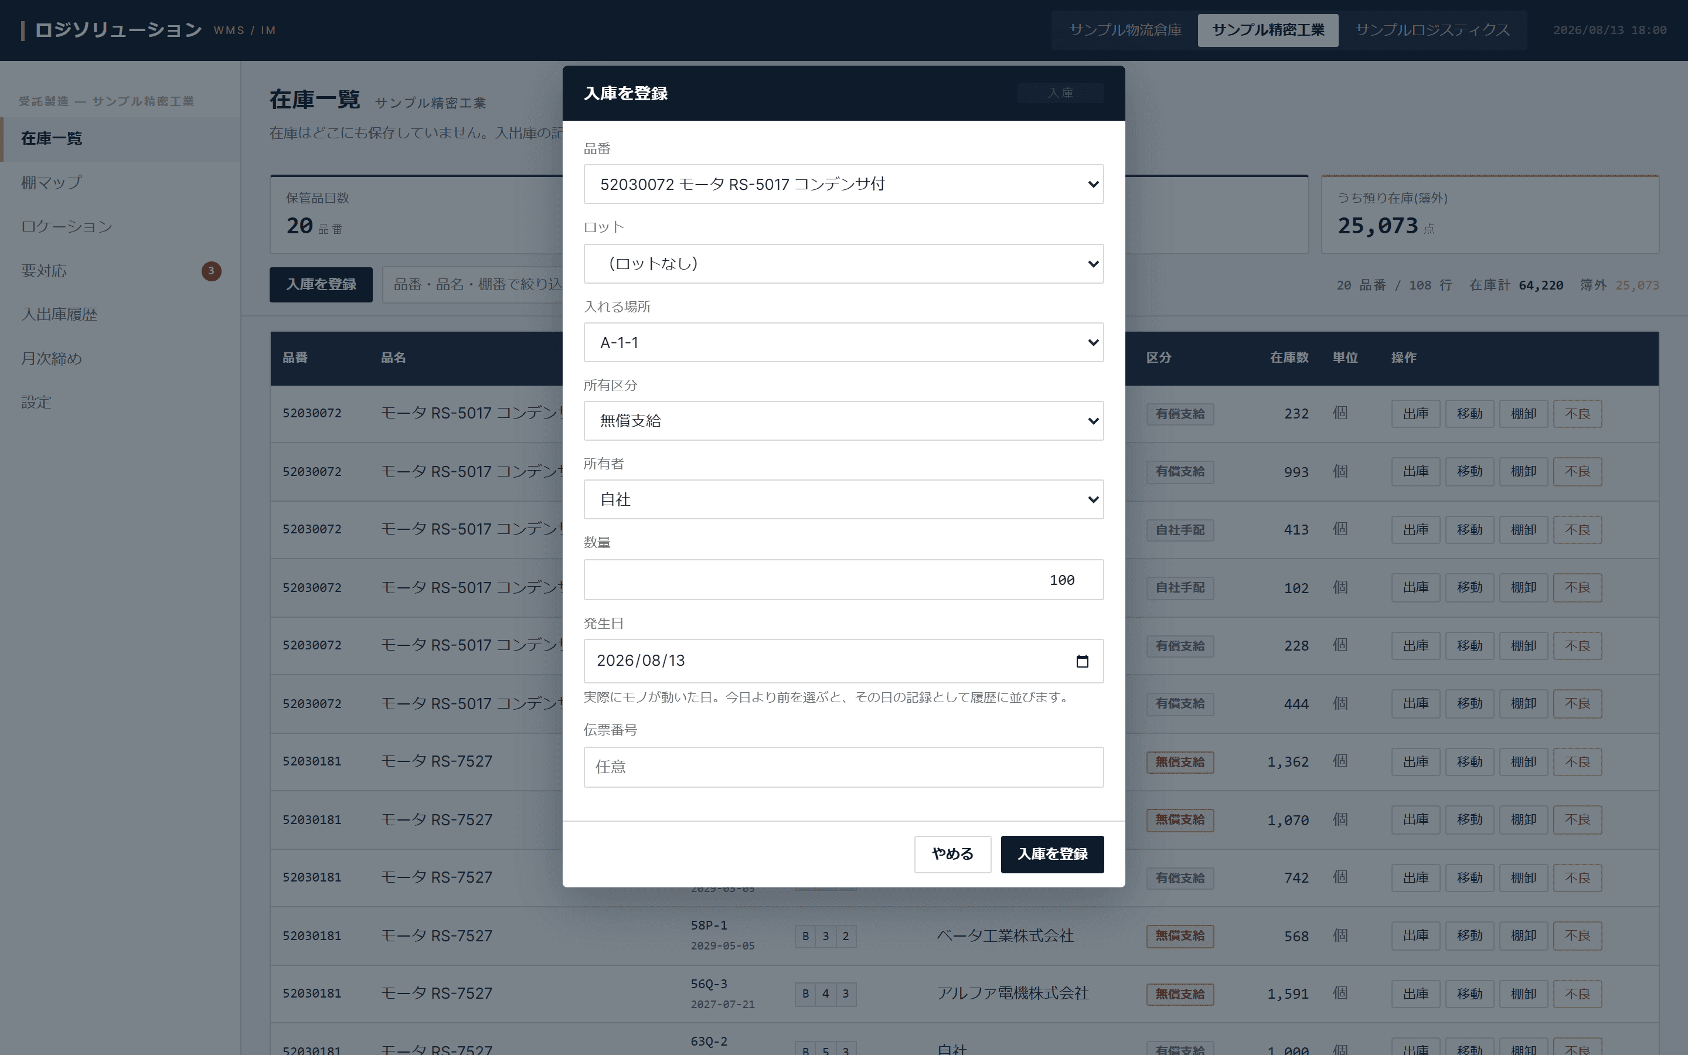The height and width of the screenshot is (1055, 1688).
Task: Click 入庫を登録 button above the inventory table
Action: pos(321,285)
